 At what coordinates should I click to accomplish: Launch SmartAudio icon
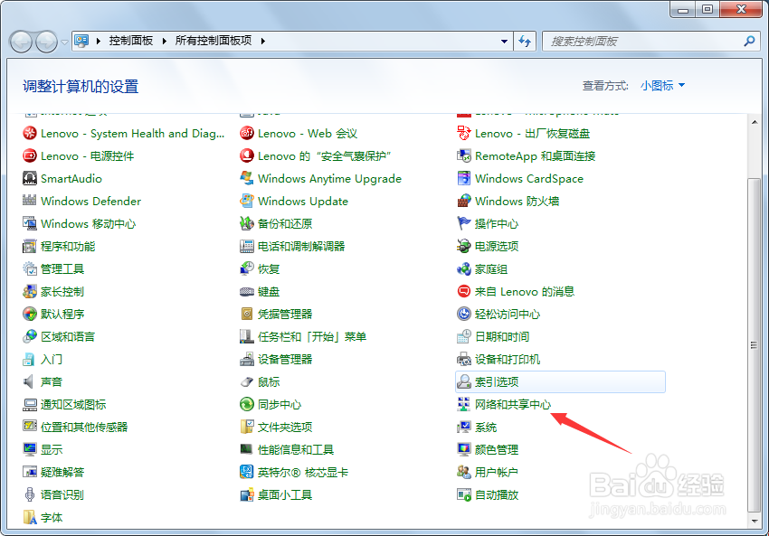(x=30, y=178)
